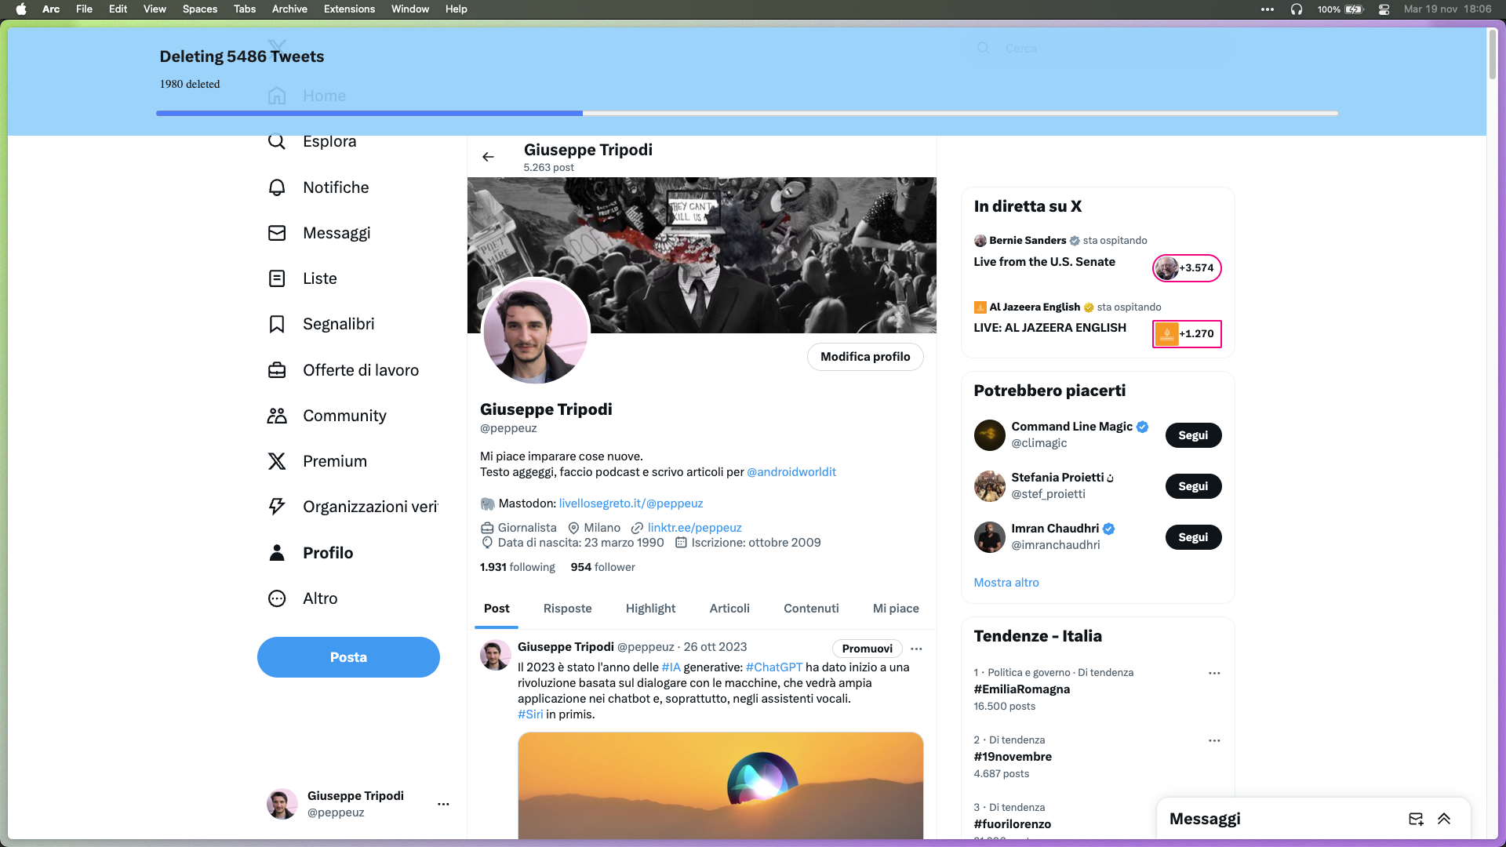The image size is (1506, 847).
Task: Click the blue Posta button
Action: point(348,657)
